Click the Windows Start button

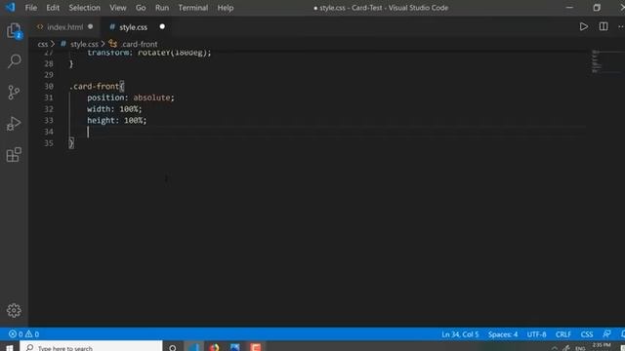tap(9, 348)
